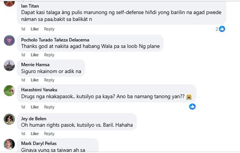
Task: Reply to Merrie Hamsa's comment
Action: point(49,80)
